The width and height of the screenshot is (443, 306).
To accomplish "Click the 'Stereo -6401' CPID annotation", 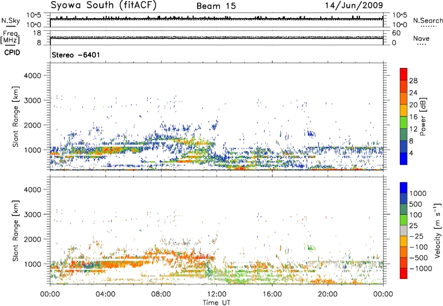I will pyautogui.click(x=76, y=55).
